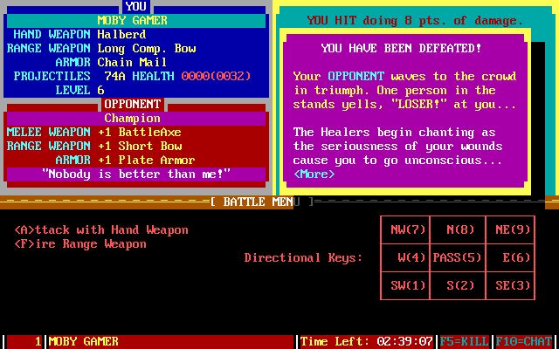Screen dimensions: 559x349
Task: Click the E(6) direction cell
Action: (x=510, y=257)
